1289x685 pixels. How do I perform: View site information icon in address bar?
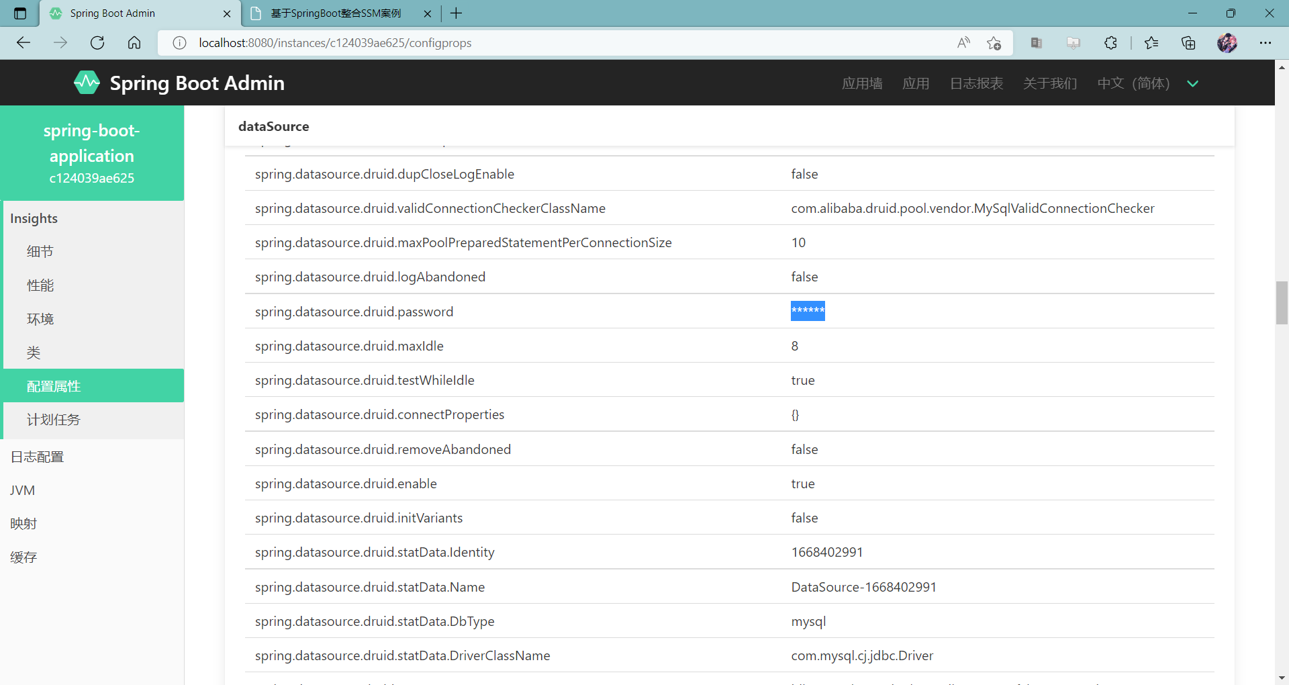click(179, 43)
